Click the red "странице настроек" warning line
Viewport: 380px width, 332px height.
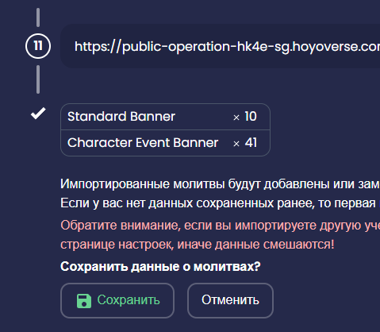coord(198,245)
